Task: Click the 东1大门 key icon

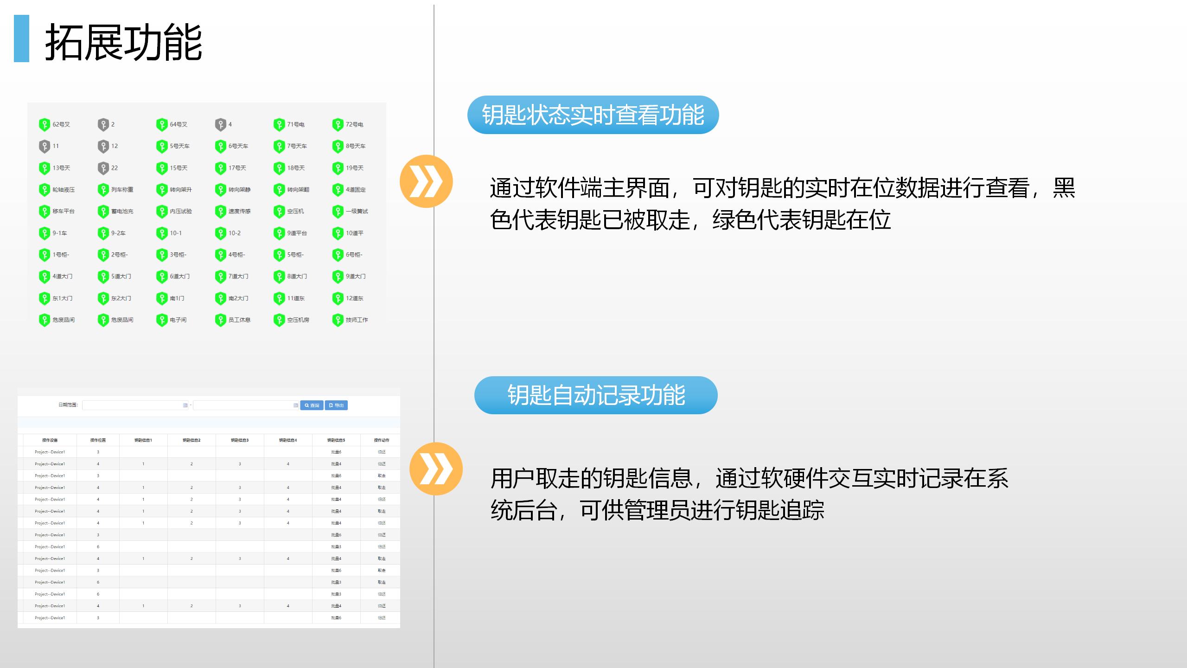Action: 44,298
